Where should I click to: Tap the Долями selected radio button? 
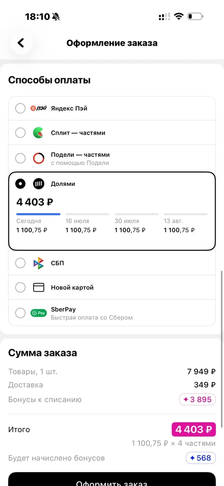(x=21, y=184)
